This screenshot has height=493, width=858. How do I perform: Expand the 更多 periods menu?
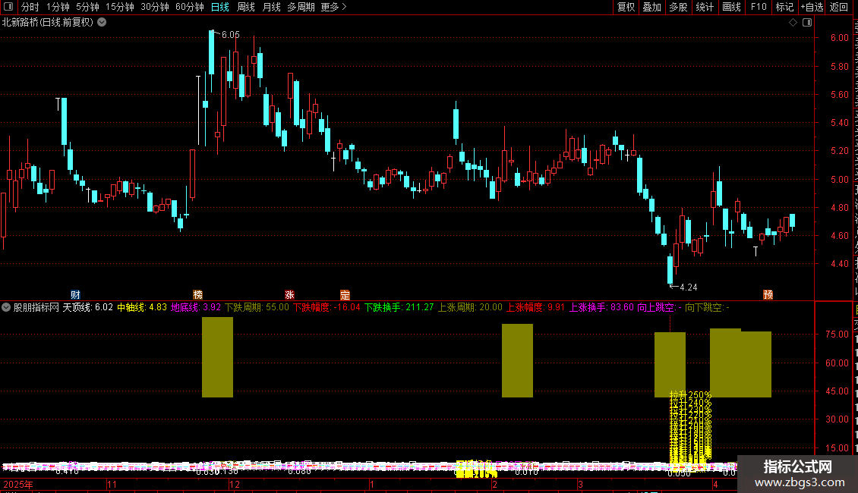[333, 7]
